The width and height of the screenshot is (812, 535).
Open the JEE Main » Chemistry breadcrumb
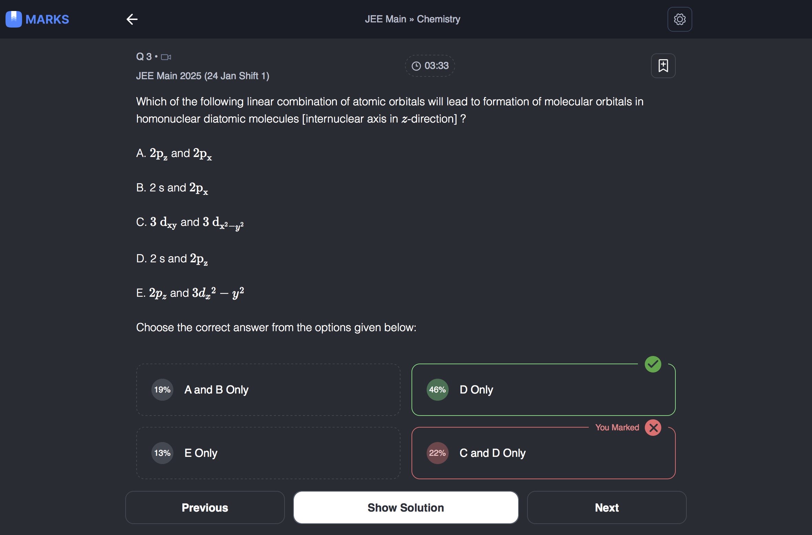(x=412, y=19)
